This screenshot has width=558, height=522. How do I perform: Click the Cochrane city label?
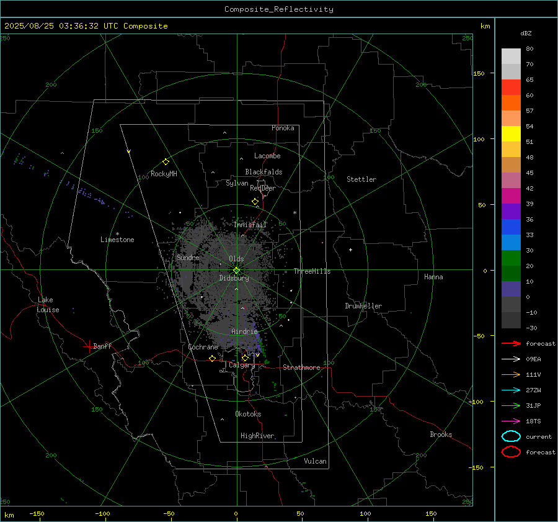[203, 347]
